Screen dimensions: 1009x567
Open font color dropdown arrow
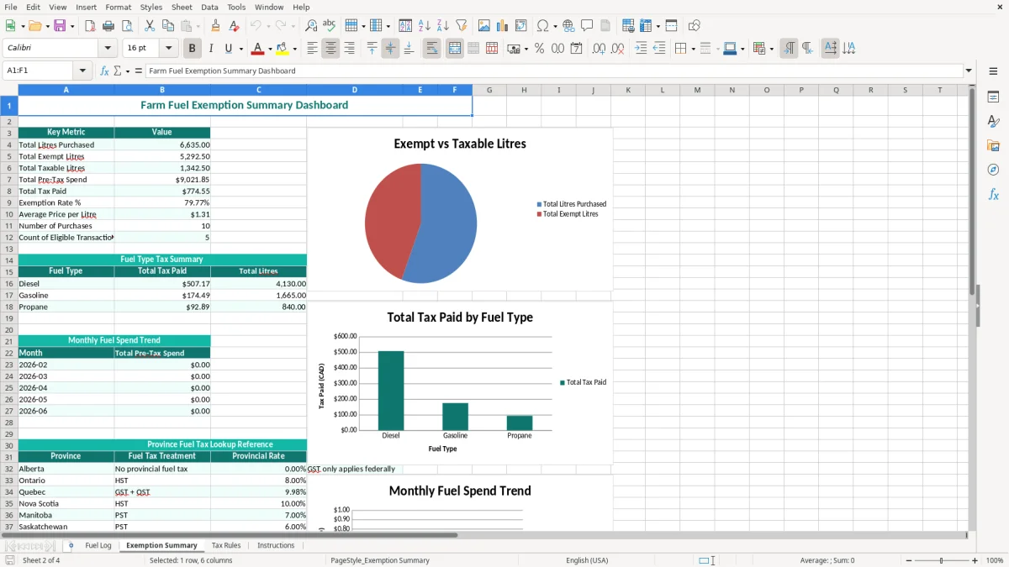tap(269, 49)
